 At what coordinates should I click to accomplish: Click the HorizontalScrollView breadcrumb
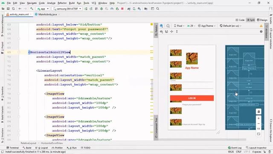point(52,143)
